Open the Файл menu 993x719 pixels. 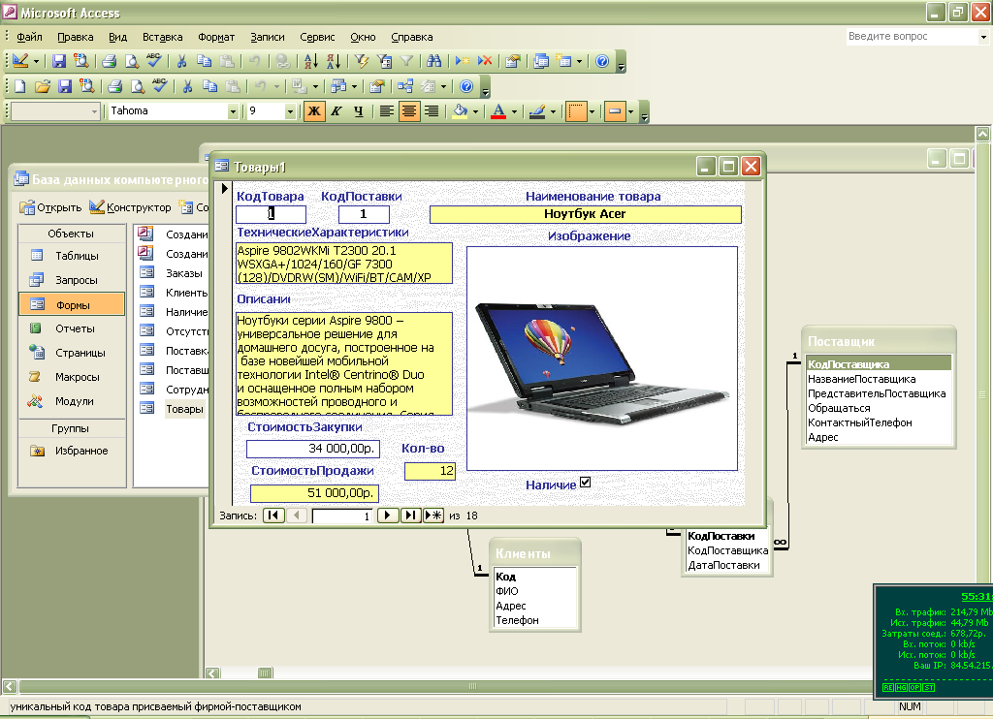[x=29, y=37]
